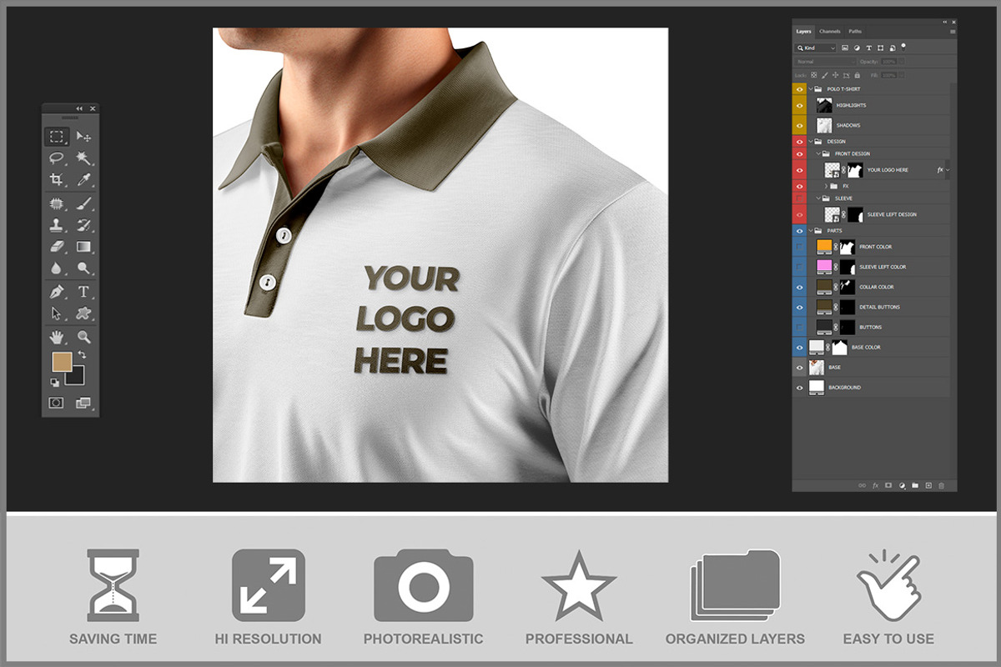Hide the HIGHLIGHTS layer

tap(800, 105)
